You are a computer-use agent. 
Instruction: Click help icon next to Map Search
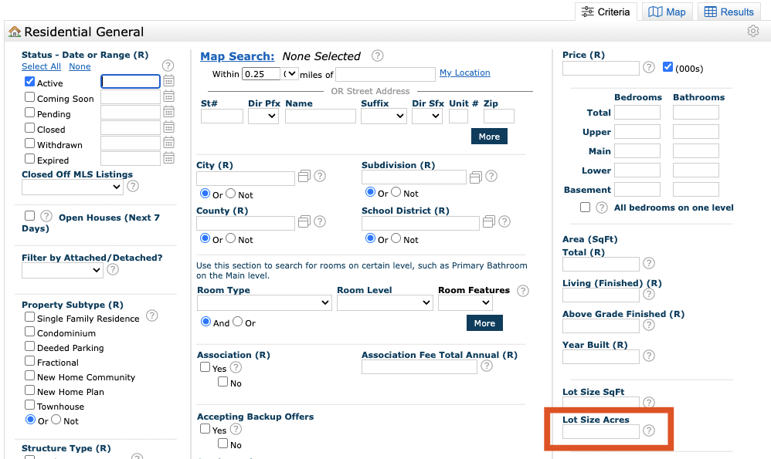point(377,56)
